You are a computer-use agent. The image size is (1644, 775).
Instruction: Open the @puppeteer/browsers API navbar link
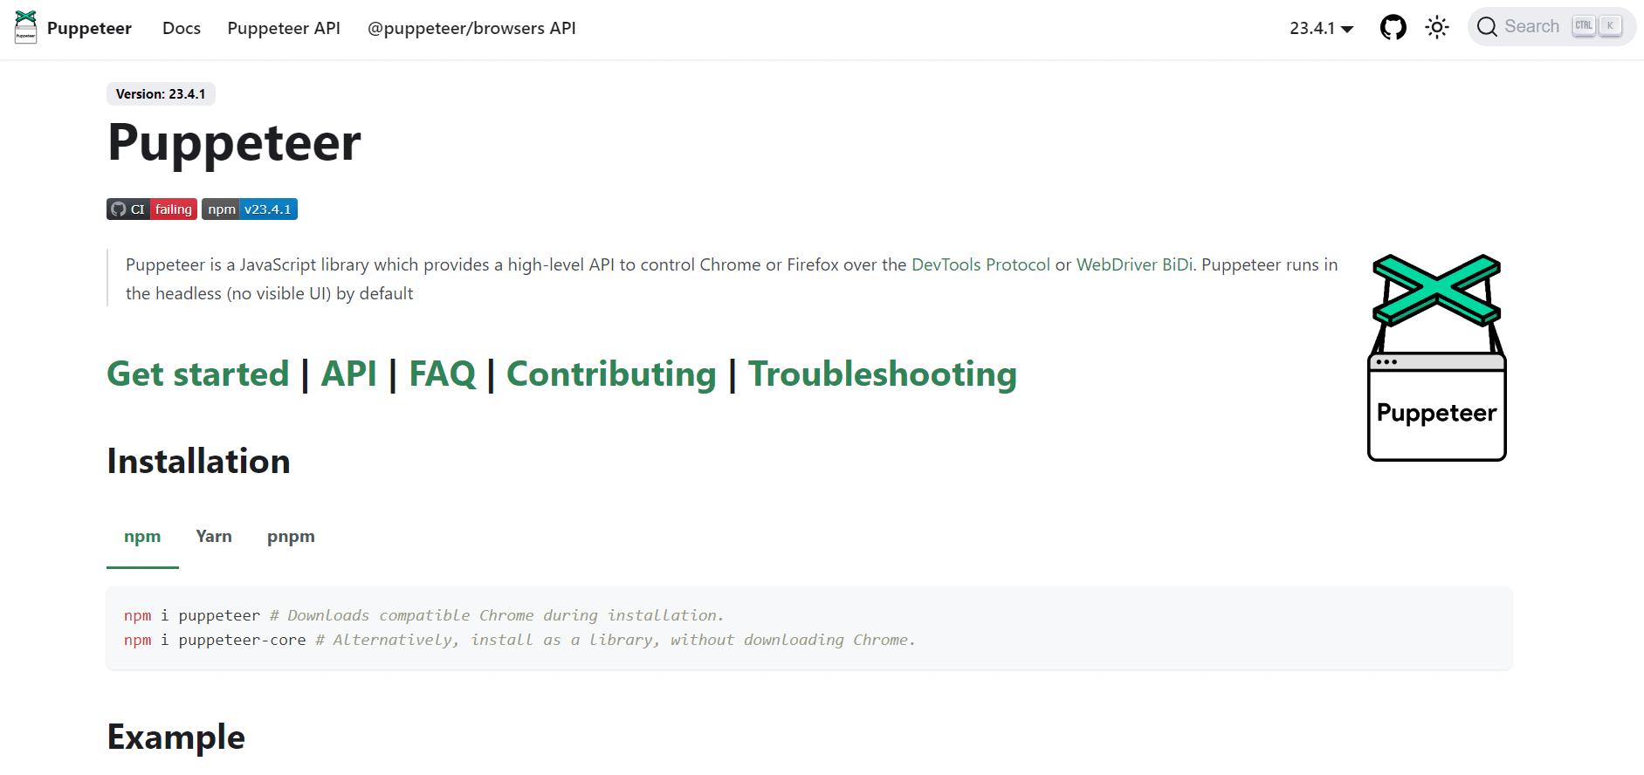(x=471, y=28)
